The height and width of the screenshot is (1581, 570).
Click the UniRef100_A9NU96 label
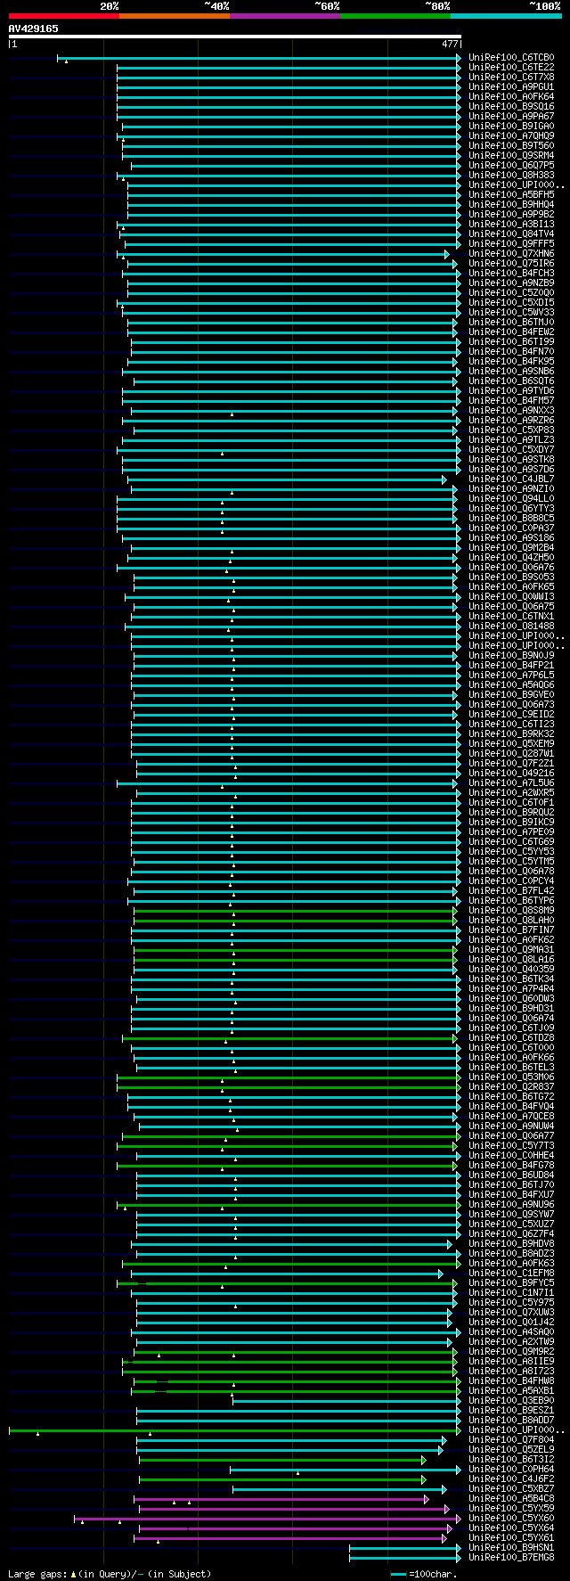pyautogui.click(x=511, y=1205)
